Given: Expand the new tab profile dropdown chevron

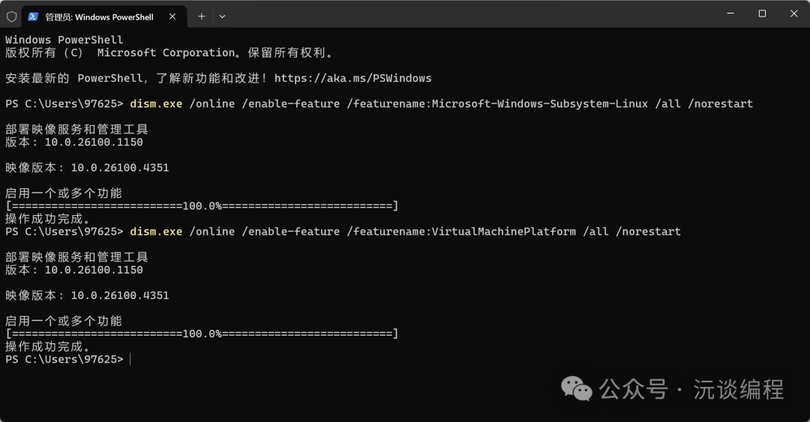Looking at the screenshot, I should (222, 16).
